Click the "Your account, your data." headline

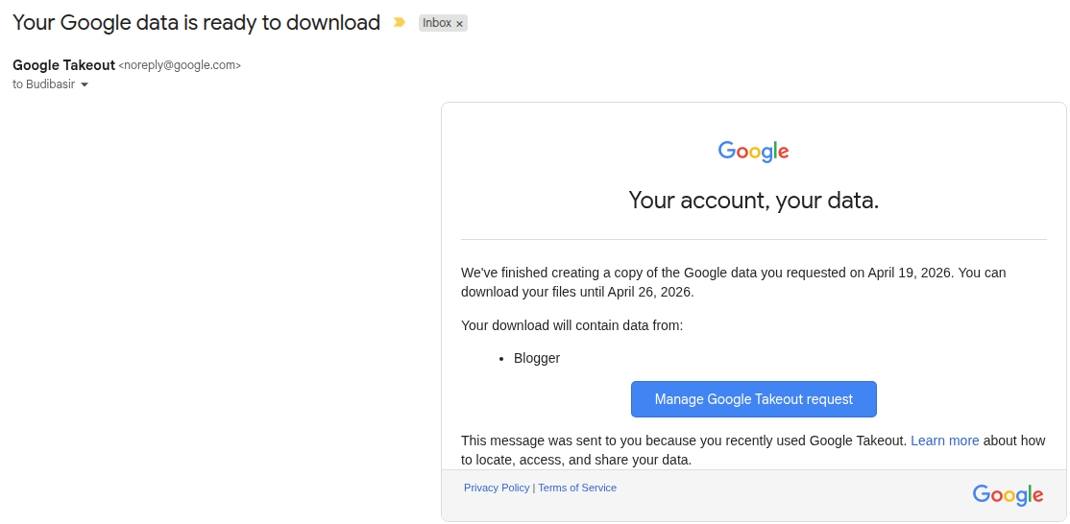753,201
